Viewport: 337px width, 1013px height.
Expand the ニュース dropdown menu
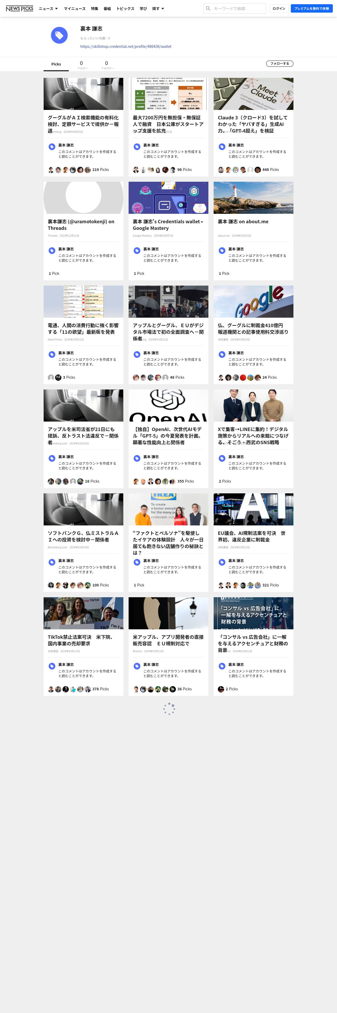tap(48, 9)
